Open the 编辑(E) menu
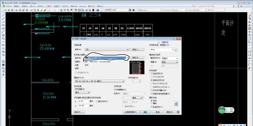253x126 pixels. [17, 6]
